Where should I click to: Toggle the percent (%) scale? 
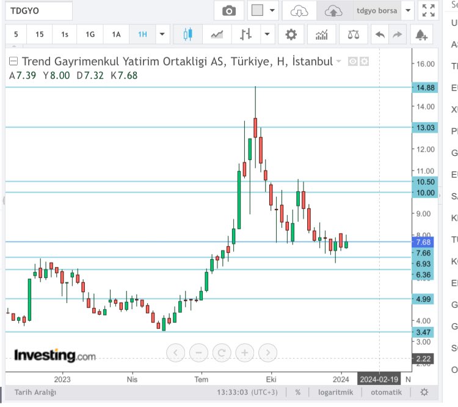[297, 392]
